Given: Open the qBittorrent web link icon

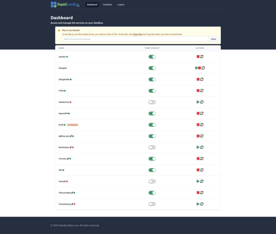Looking at the screenshot, I should [71, 136].
